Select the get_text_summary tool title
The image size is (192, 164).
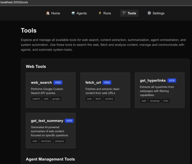click(x=47, y=121)
